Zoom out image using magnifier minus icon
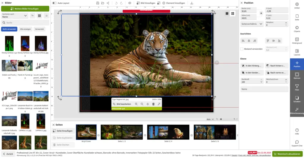 click(x=142, y=104)
